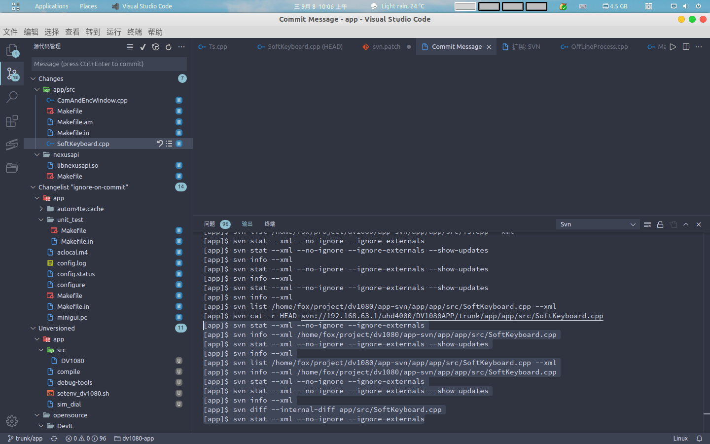Discard changes on SoftKeyboard.cpp
This screenshot has width=710, height=444.
[x=160, y=144]
